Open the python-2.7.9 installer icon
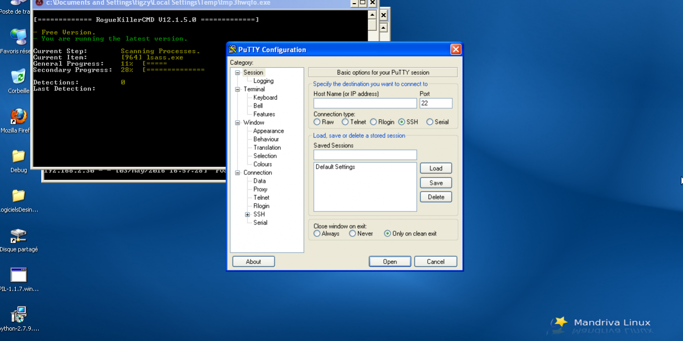The image size is (683, 341). 18,315
